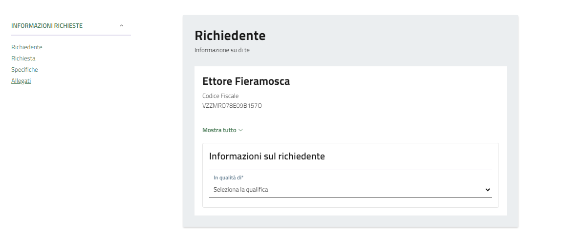This screenshot has height=235, width=585.
Task: Select the fiscal code VZZMRO78E09B157O
Action: click(x=232, y=105)
